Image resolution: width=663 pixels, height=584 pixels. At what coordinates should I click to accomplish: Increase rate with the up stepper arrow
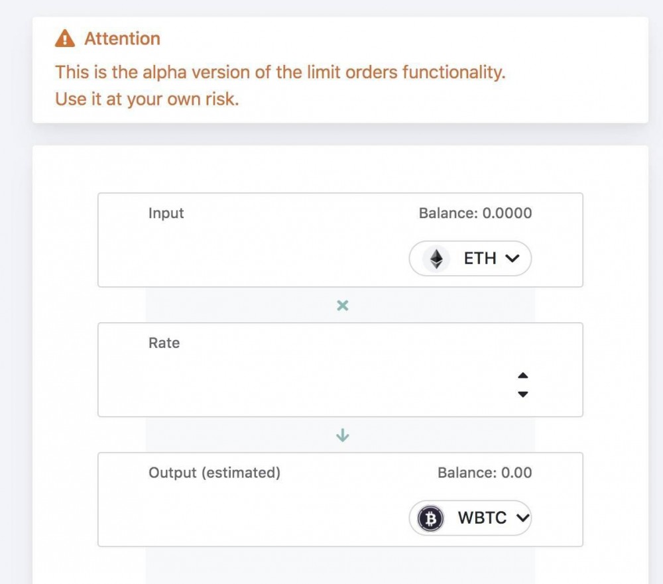pyautogui.click(x=522, y=376)
